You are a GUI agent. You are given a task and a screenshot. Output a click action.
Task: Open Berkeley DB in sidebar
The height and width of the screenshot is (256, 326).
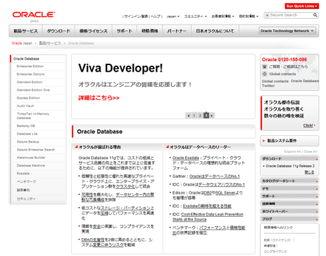point(26,126)
